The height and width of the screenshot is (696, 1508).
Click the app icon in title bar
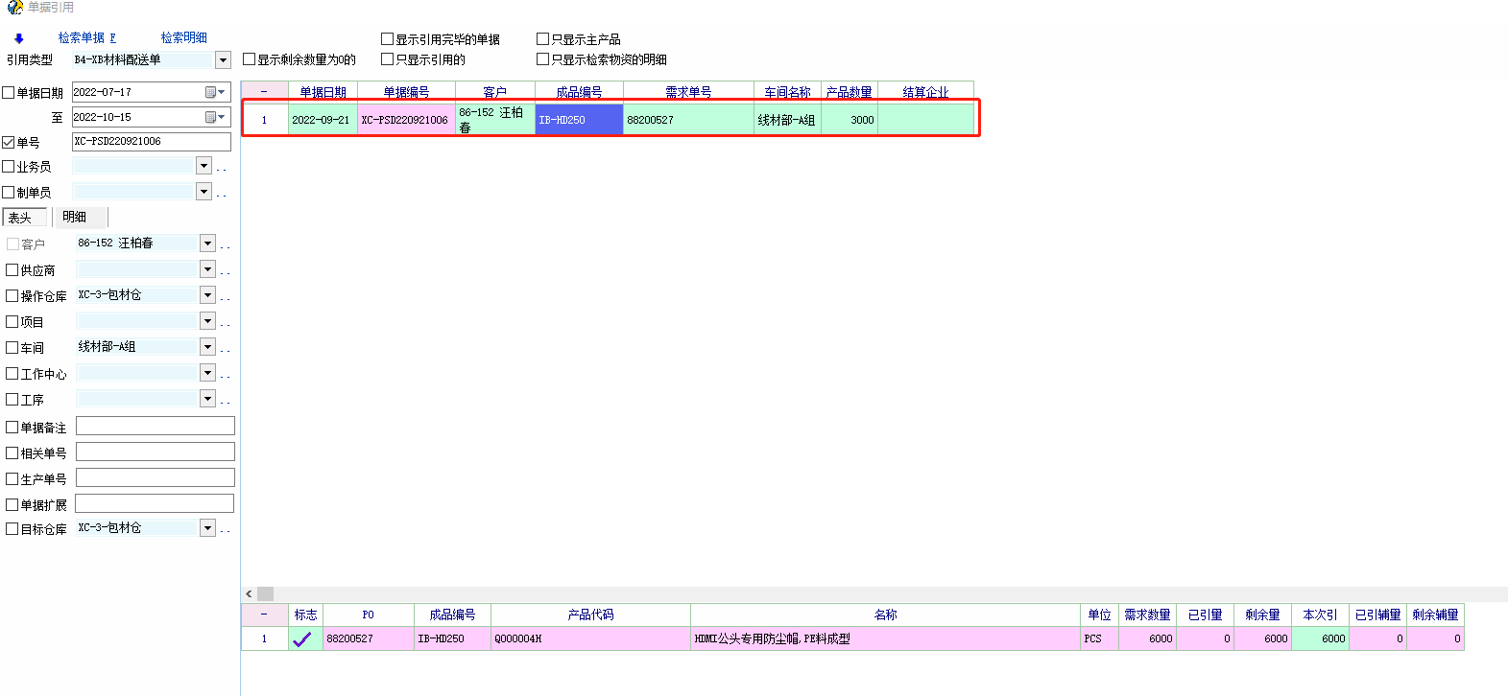click(x=14, y=8)
